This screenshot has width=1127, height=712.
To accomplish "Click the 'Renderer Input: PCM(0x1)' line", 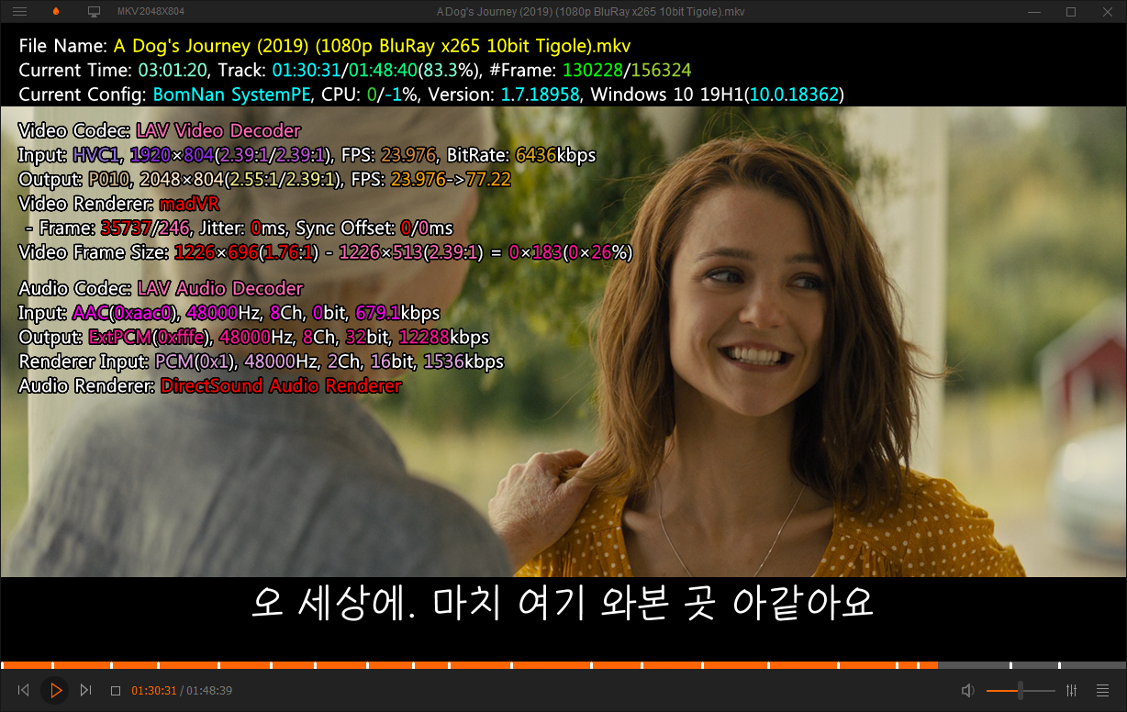I will (x=262, y=362).
